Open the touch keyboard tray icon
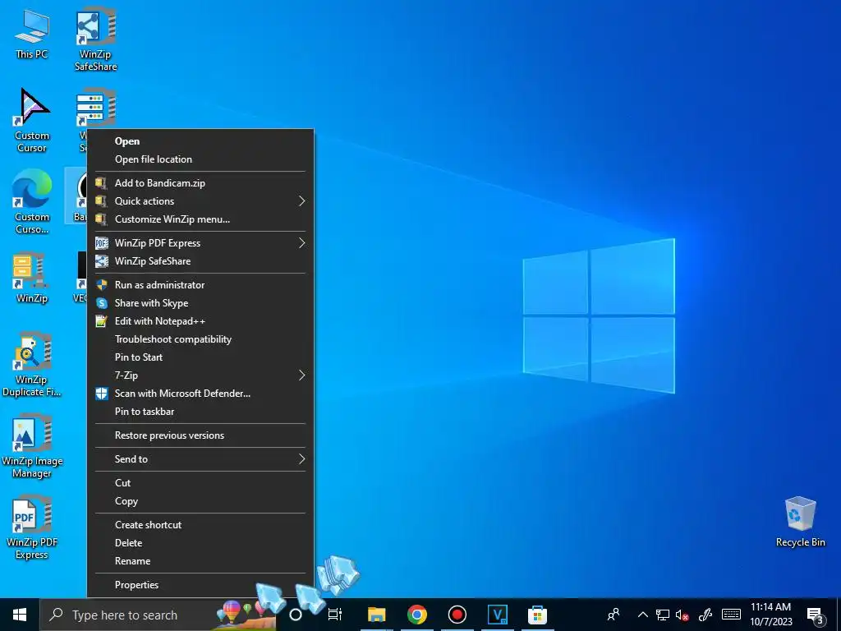Screen dimensions: 841x631 click(731, 615)
